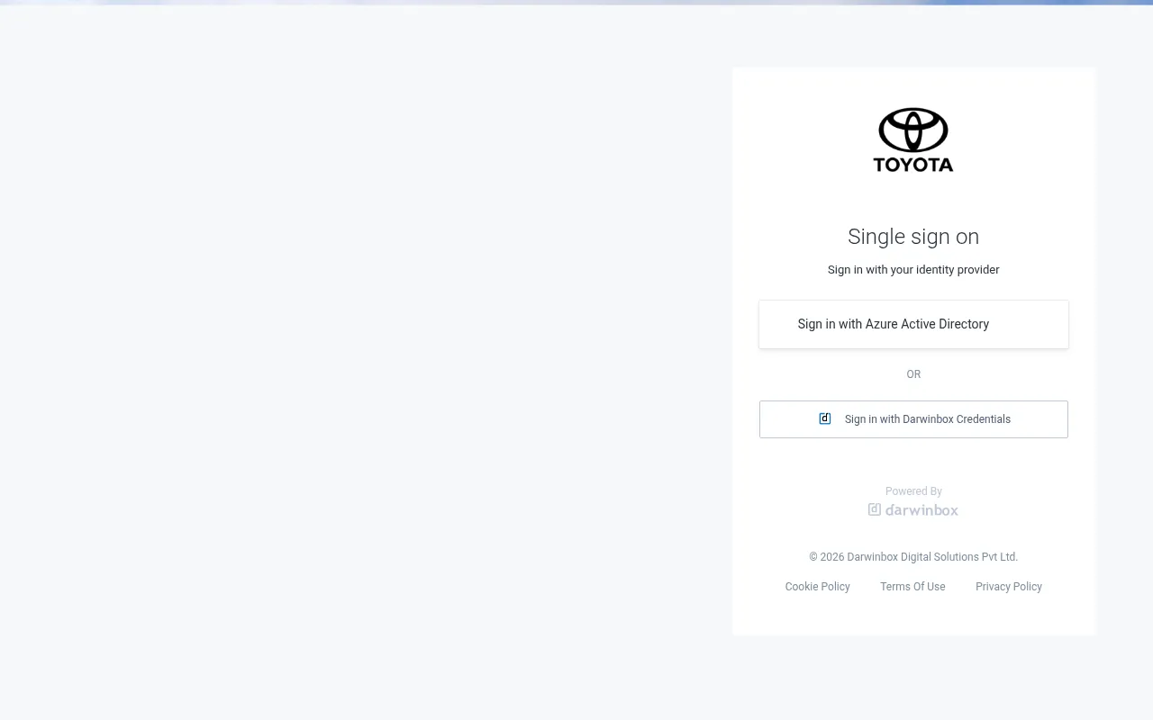Image resolution: width=1153 pixels, height=720 pixels.
Task: Click the Toyota logo
Action: pyautogui.click(x=913, y=140)
